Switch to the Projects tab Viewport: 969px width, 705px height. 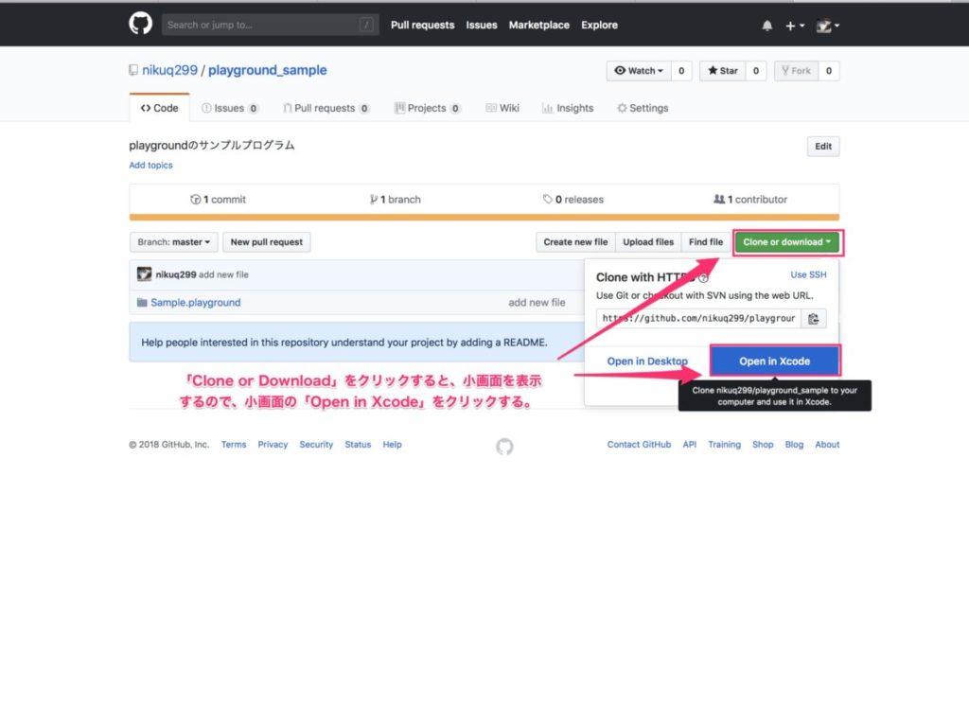pyautogui.click(x=427, y=108)
